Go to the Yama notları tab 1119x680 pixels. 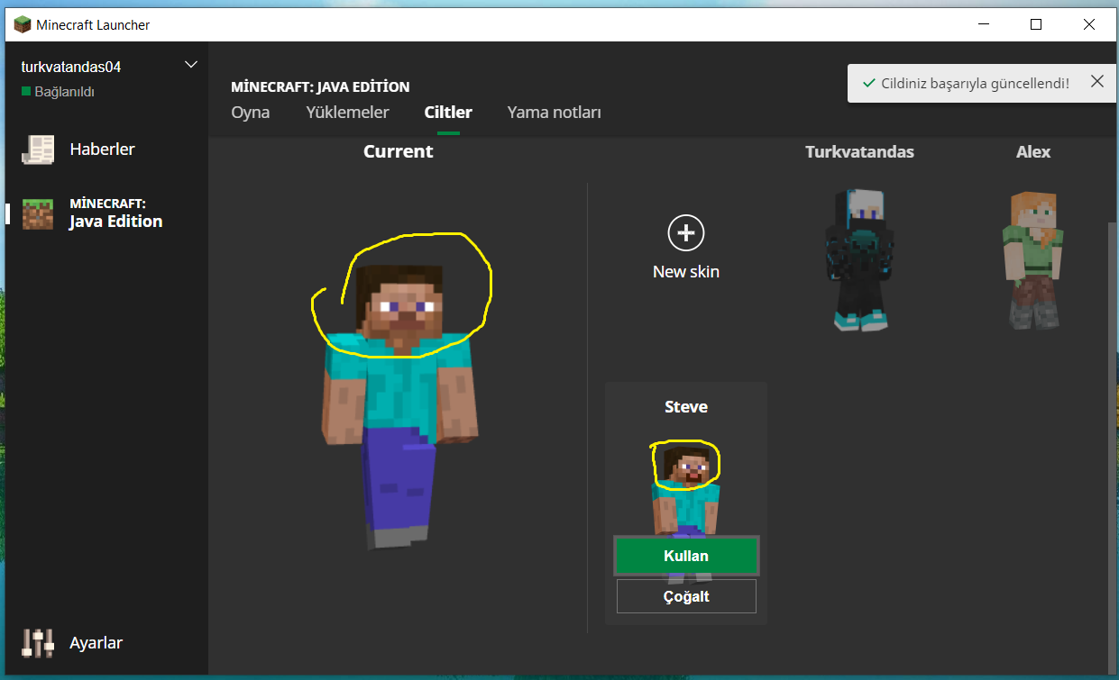pos(554,113)
